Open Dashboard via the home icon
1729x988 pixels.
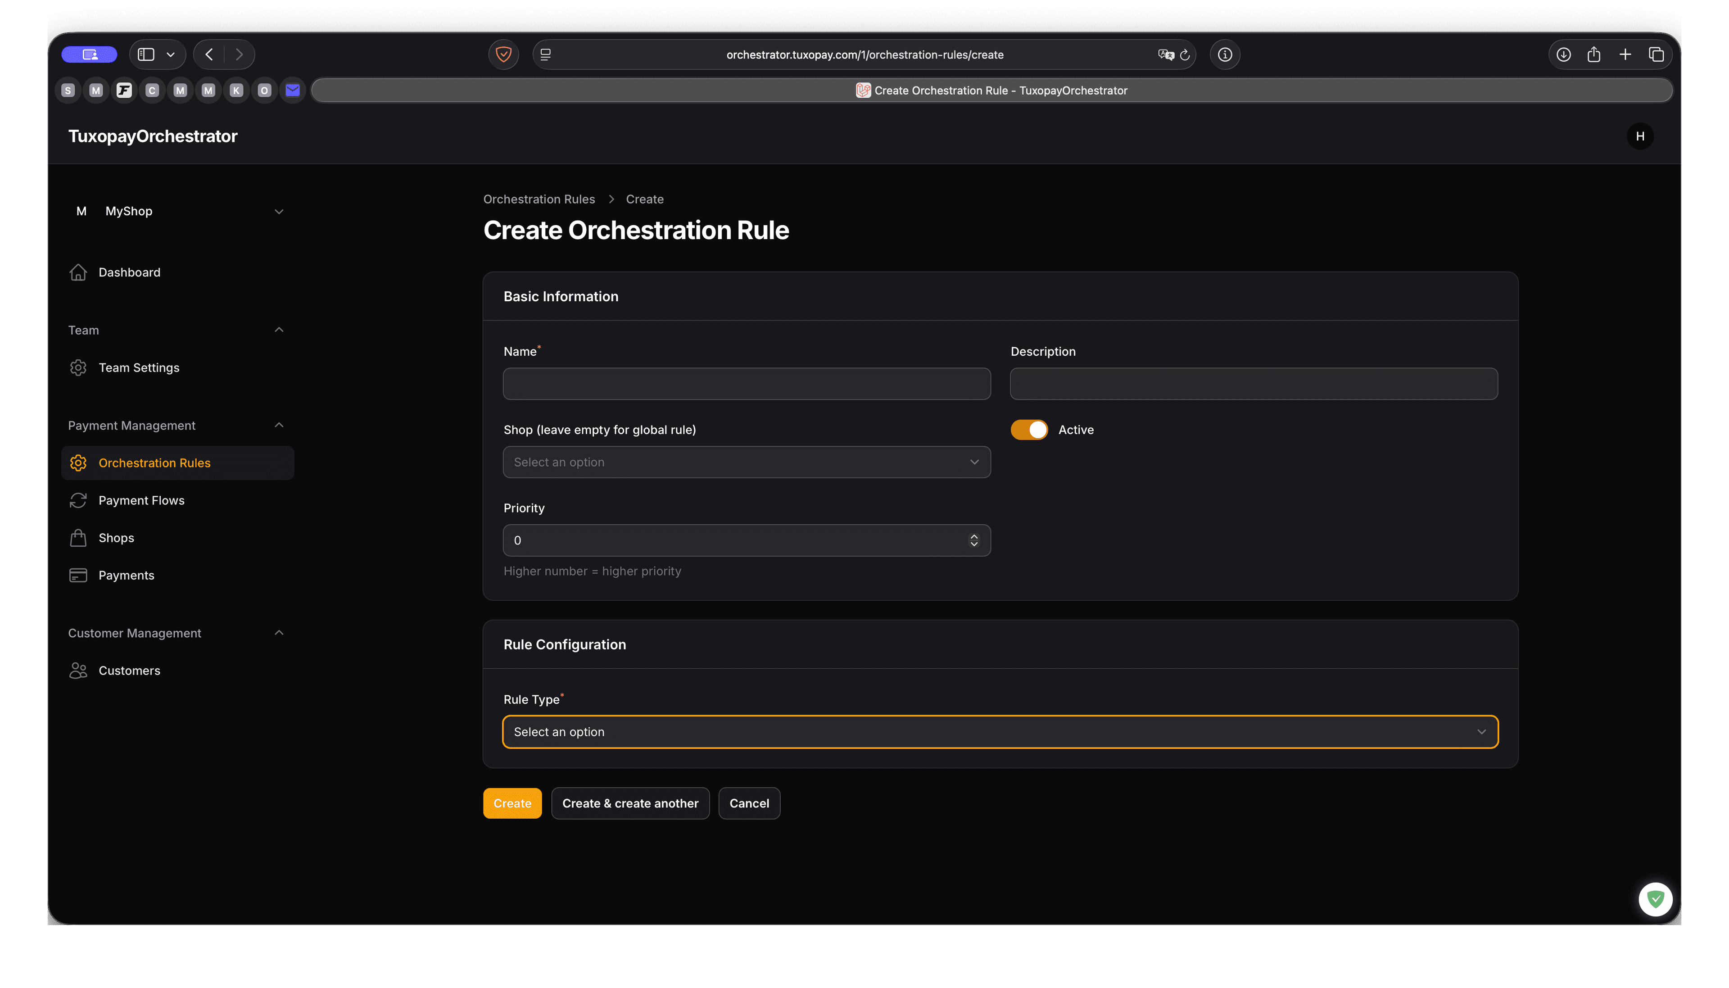[78, 272]
